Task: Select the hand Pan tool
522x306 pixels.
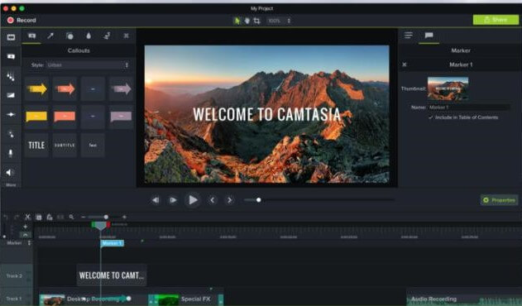Action: pos(247,21)
